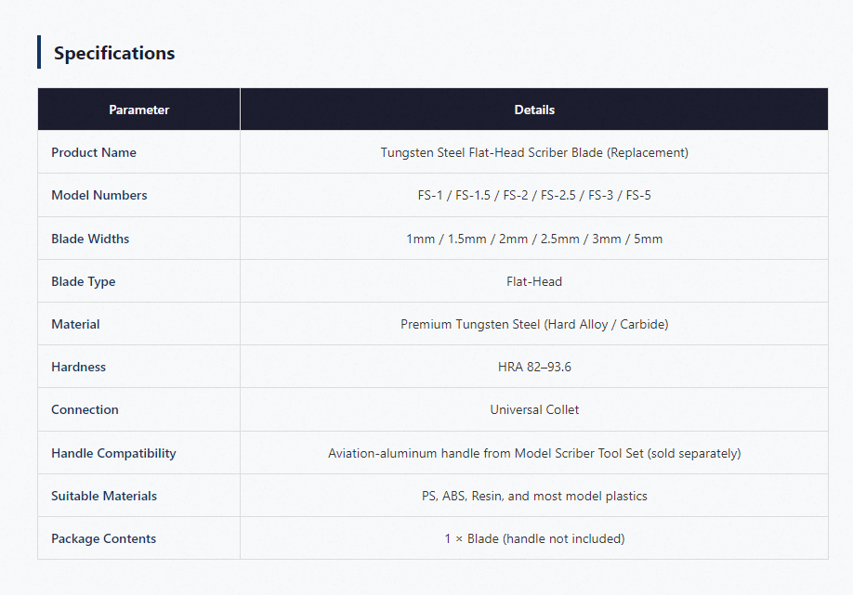Select the Flat-Head value cell

(x=534, y=281)
